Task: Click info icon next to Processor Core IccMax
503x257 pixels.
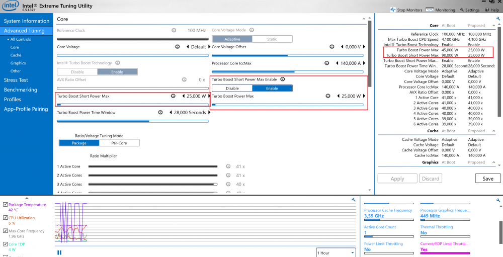Action: click(327, 63)
